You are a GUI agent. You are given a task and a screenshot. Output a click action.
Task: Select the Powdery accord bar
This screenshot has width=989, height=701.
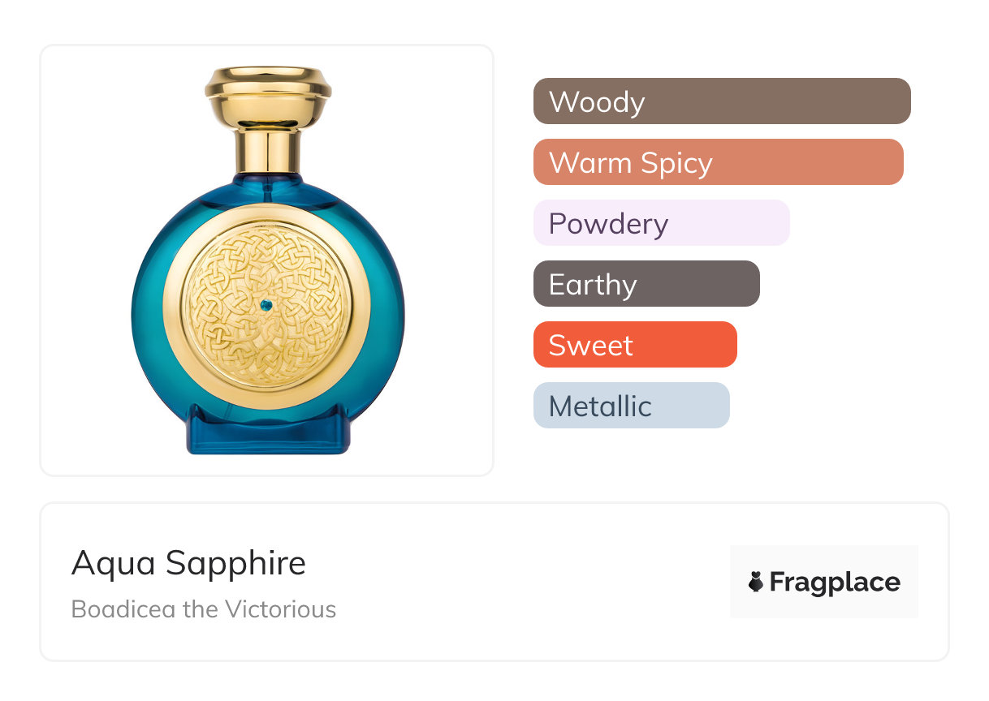click(661, 223)
